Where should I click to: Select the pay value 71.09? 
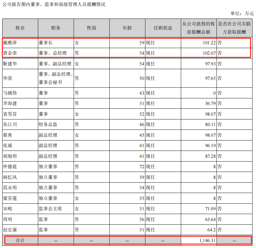pos(210,209)
